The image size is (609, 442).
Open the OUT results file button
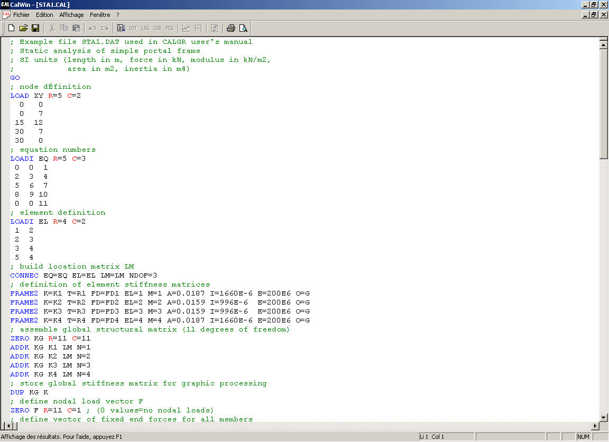tap(133, 28)
